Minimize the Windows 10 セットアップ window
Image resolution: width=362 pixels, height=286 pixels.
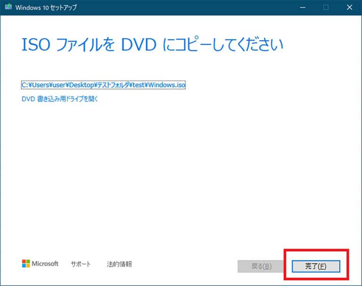click(303, 8)
